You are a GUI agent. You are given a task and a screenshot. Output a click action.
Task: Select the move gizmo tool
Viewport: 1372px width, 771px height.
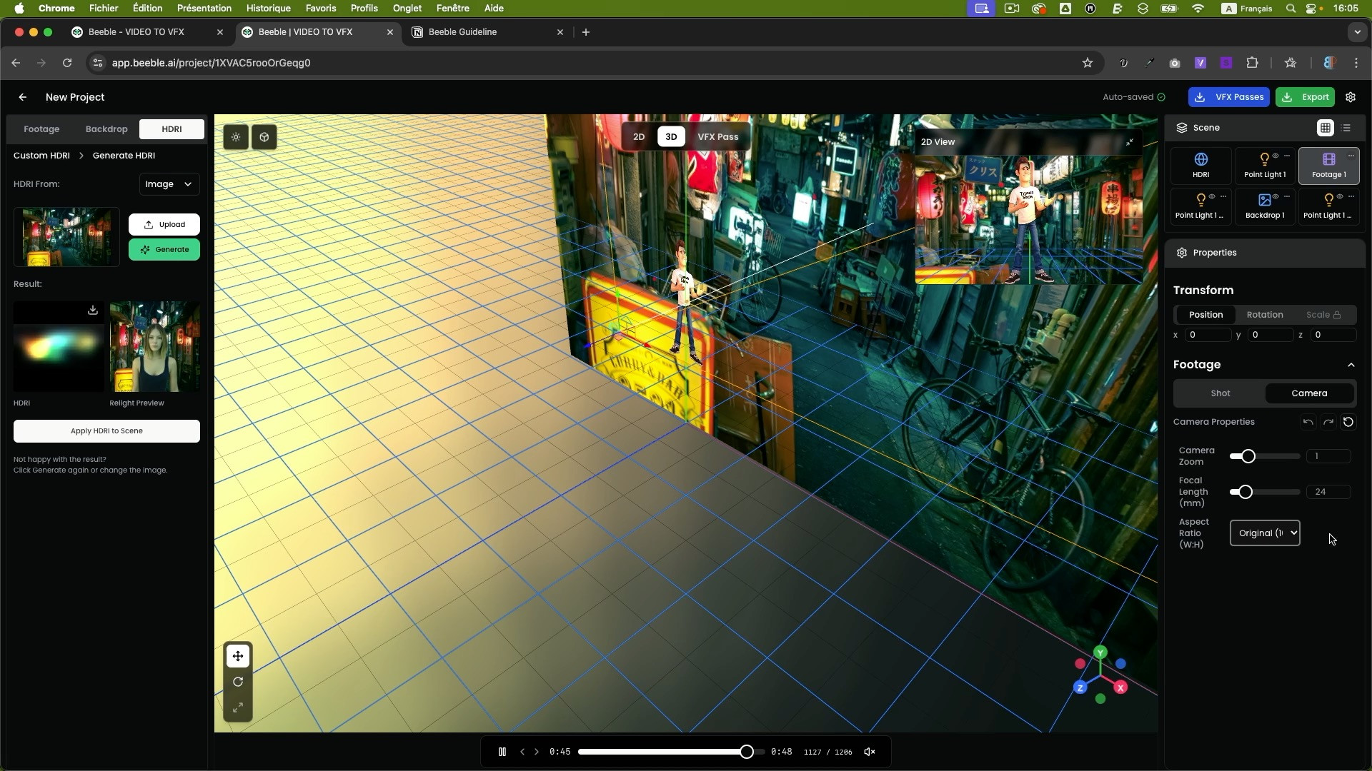238,656
